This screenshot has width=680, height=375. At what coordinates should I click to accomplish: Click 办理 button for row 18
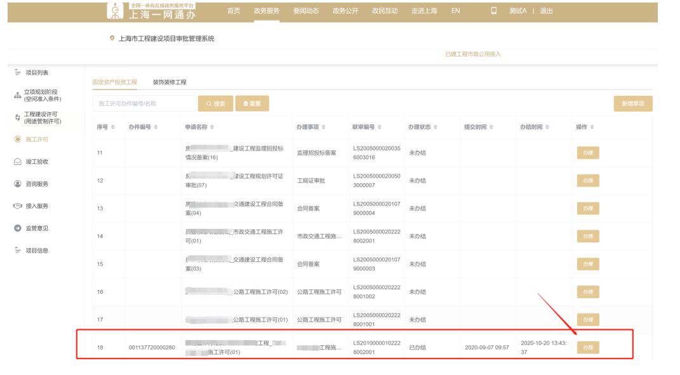pos(587,347)
